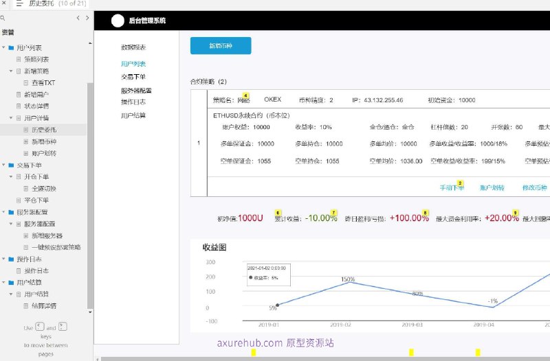Click the 账户划转 link in strategy card
The image size is (550, 361).
coord(492,188)
